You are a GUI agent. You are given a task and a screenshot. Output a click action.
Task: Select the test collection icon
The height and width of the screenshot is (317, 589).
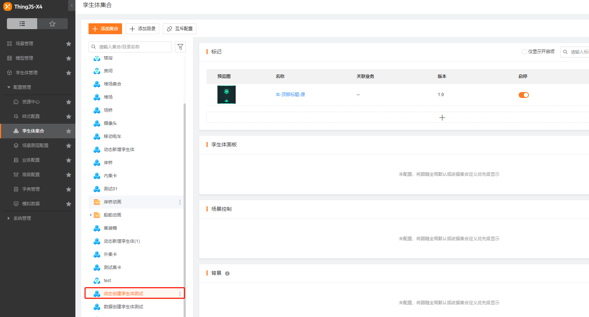tap(97, 281)
